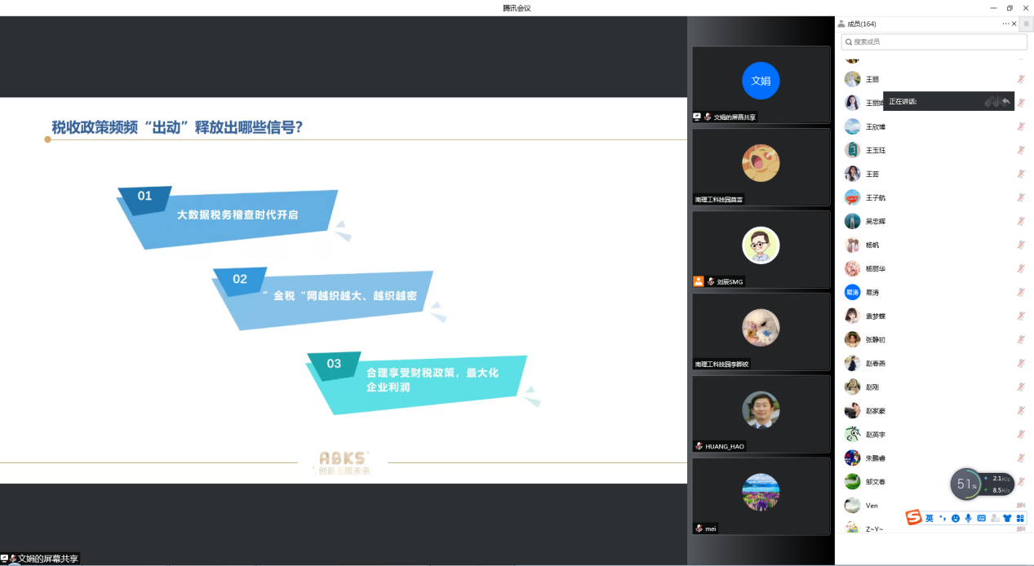
Task: Select member 王子航 in the list
Action: 875,197
